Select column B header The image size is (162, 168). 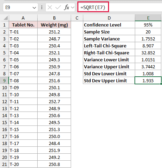click(54, 18)
